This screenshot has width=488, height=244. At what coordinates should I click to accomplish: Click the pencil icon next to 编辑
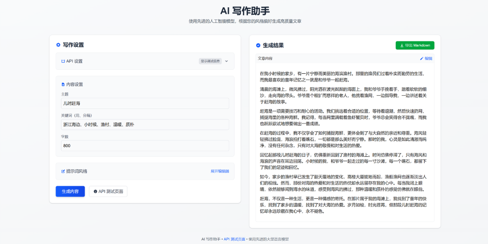click(422, 59)
